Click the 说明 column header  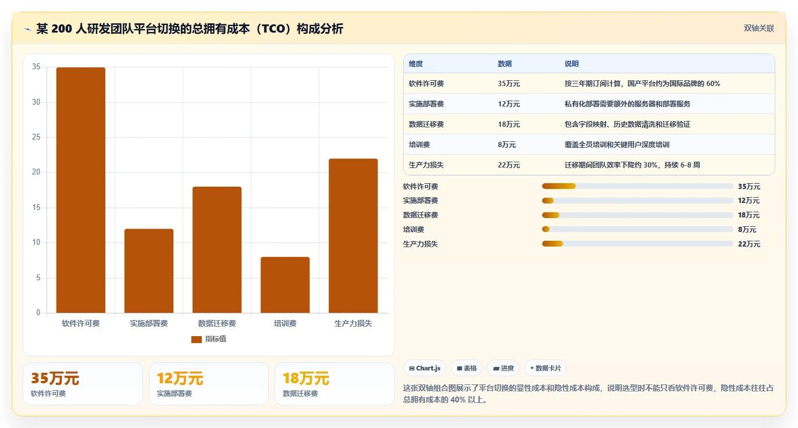coord(572,64)
